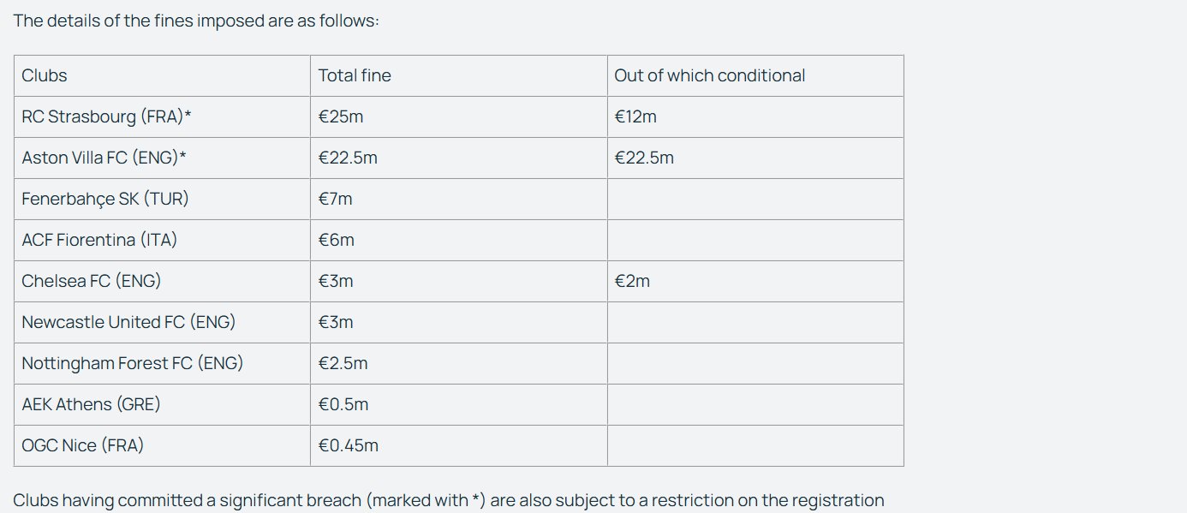Image resolution: width=1187 pixels, height=513 pixels.
Task: Click the Clubs column header
Action: coord(162,75)
